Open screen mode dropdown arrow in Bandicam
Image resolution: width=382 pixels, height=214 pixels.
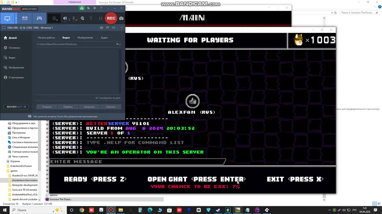pos(16,19)
